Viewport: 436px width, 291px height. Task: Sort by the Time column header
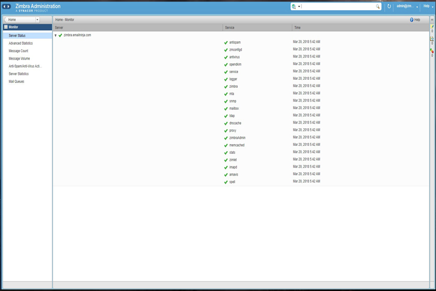point(360,28)
